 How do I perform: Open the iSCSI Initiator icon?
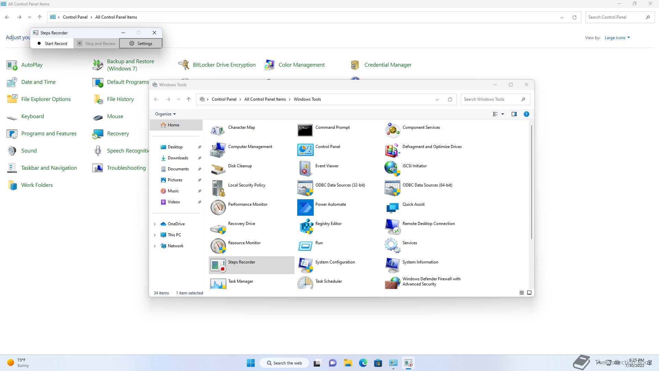392,169
